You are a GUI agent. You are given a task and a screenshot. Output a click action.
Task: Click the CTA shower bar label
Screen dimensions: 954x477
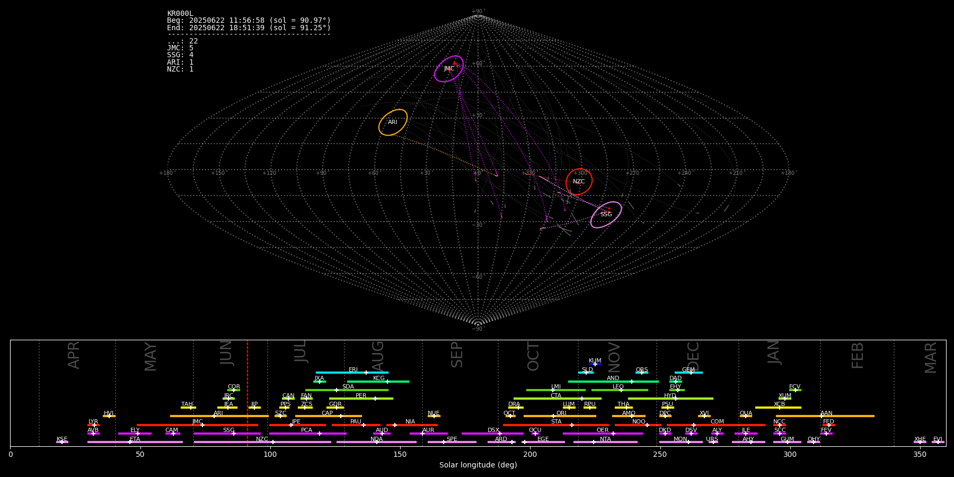tap(556, 396)
